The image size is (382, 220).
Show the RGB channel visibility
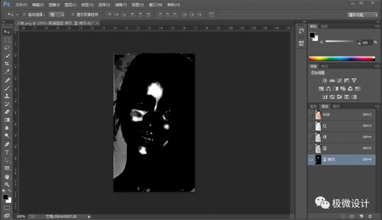point(311,115)
